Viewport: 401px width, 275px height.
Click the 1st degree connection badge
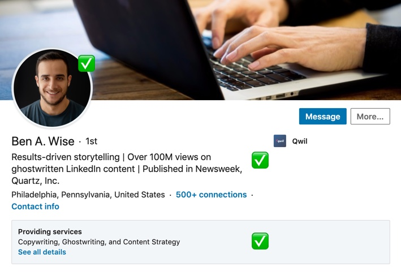92,141
